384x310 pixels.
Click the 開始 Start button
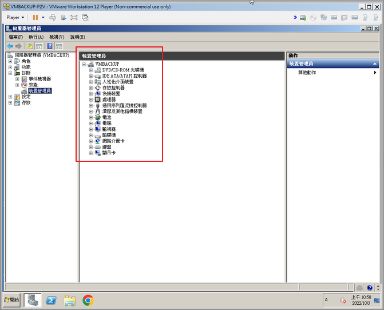[x=11, y=300]
